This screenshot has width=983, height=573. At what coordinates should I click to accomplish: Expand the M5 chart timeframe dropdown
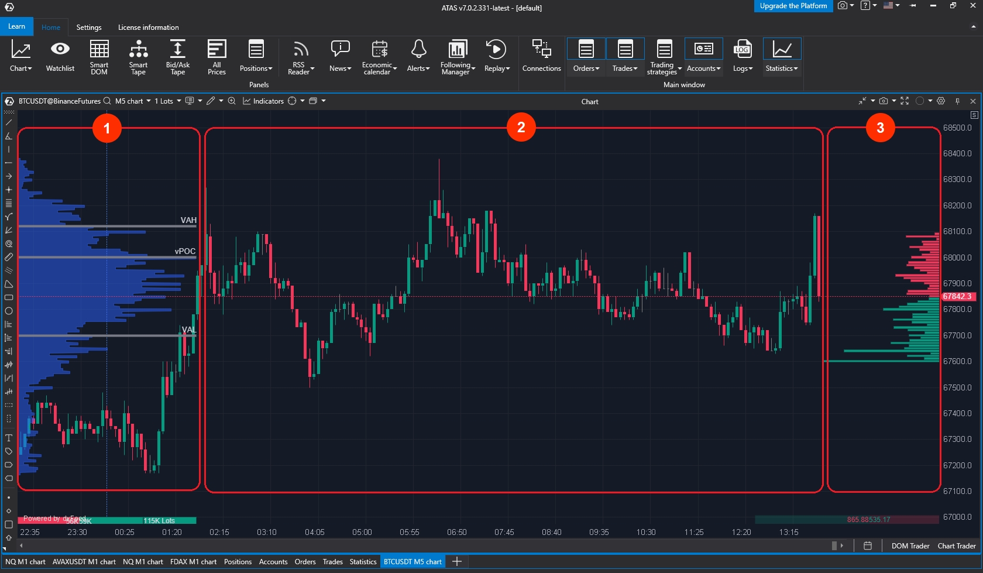coord(133,101)
